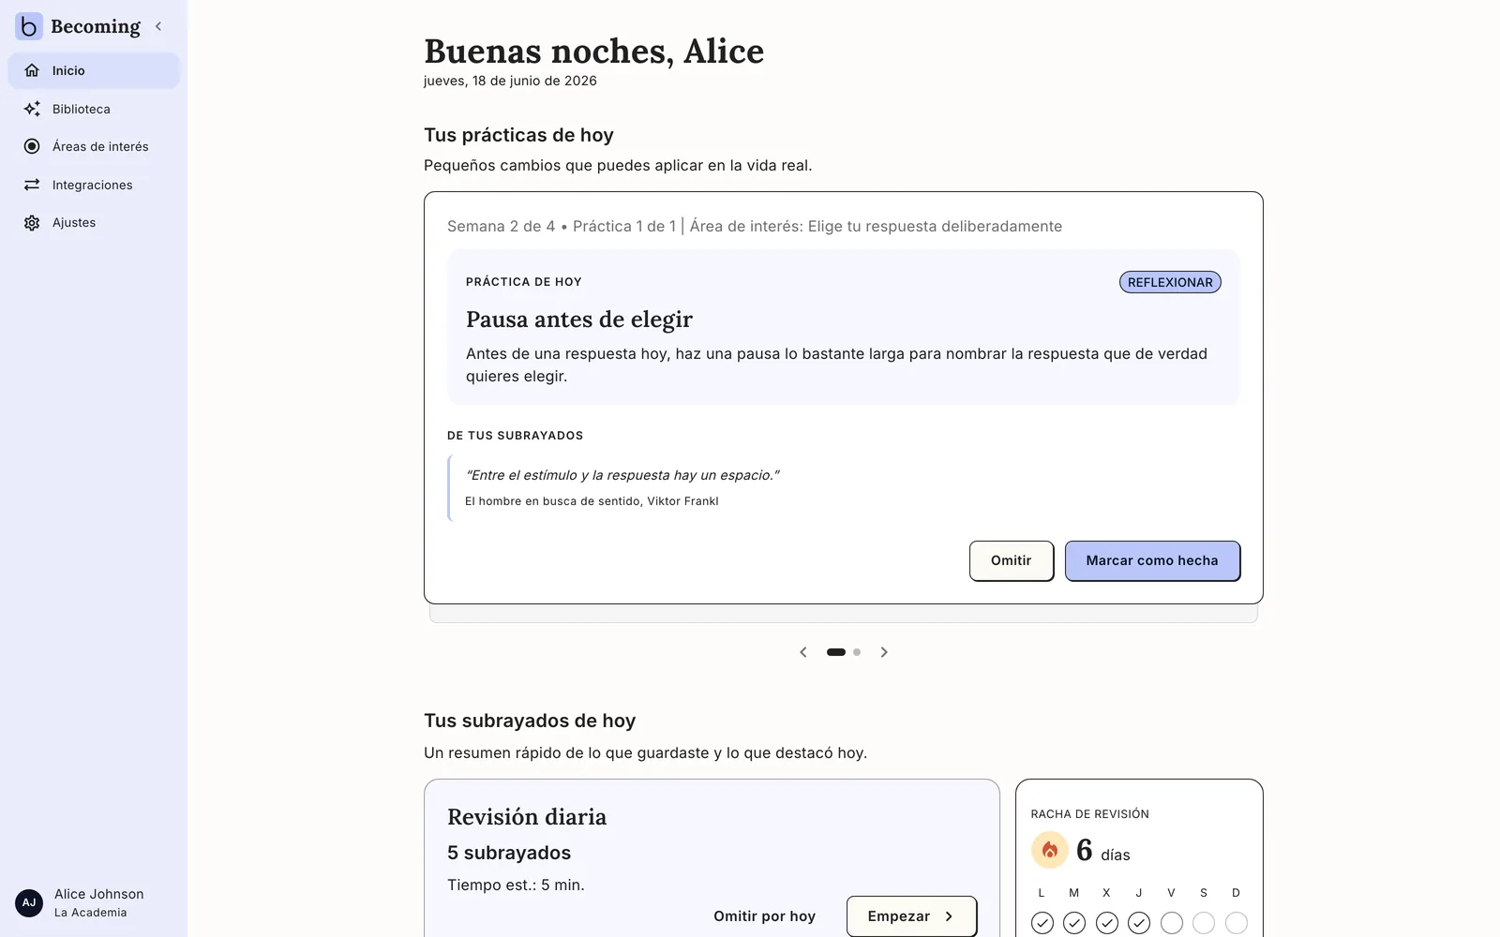Click the Viktor Frankl quote text
The image size is (1500, 937).
click(622, 475)
